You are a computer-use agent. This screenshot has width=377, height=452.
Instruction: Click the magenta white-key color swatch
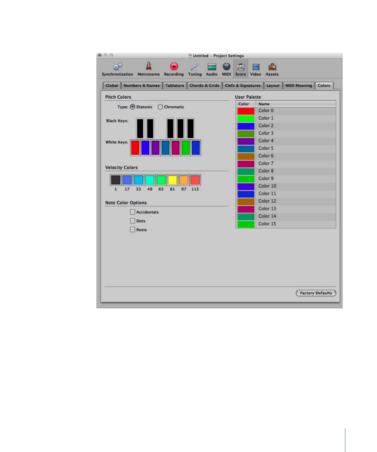pyautogui.click(x=175, y=148)
